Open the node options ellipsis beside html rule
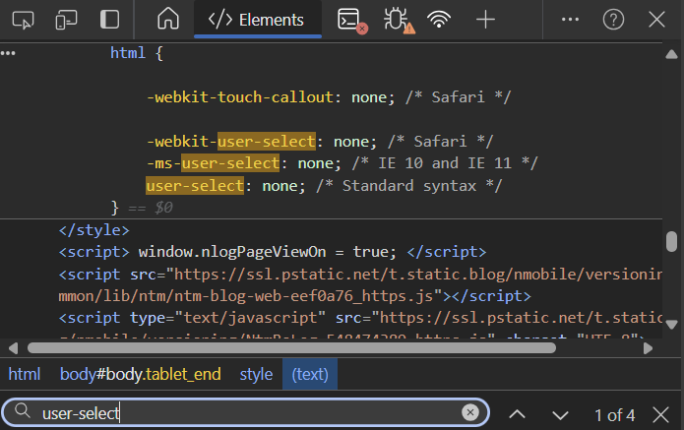 click(x=8, y=53)
